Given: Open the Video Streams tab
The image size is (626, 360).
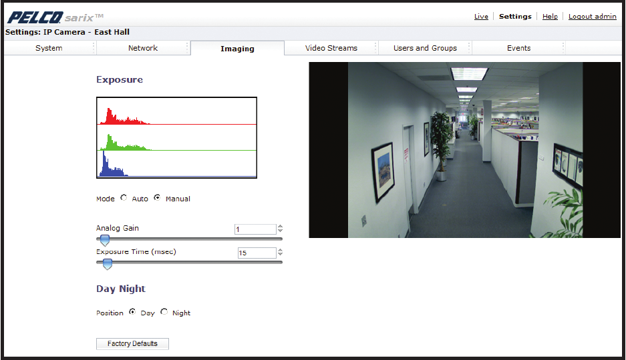Looking at the screenshot, I should (331, 48).
